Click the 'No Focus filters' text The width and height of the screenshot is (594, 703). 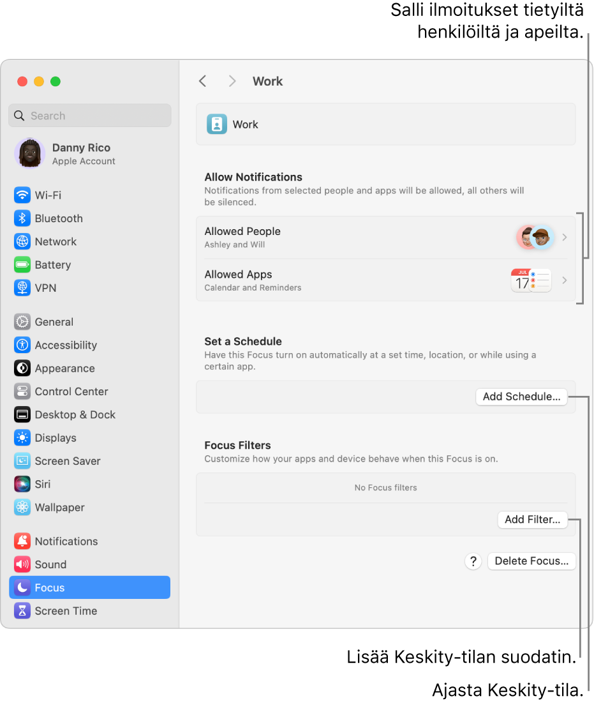click(x=386, y=487)
